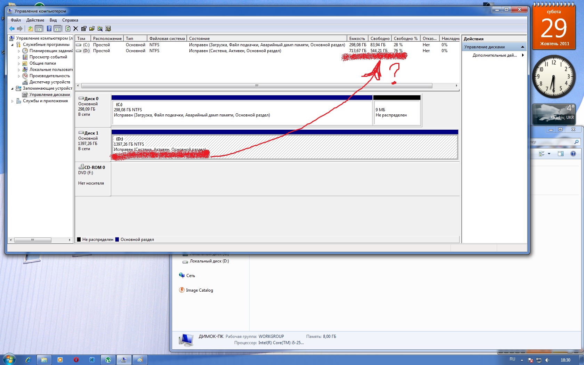Click the CD-ROM 0 drive label

coord(95,167)
